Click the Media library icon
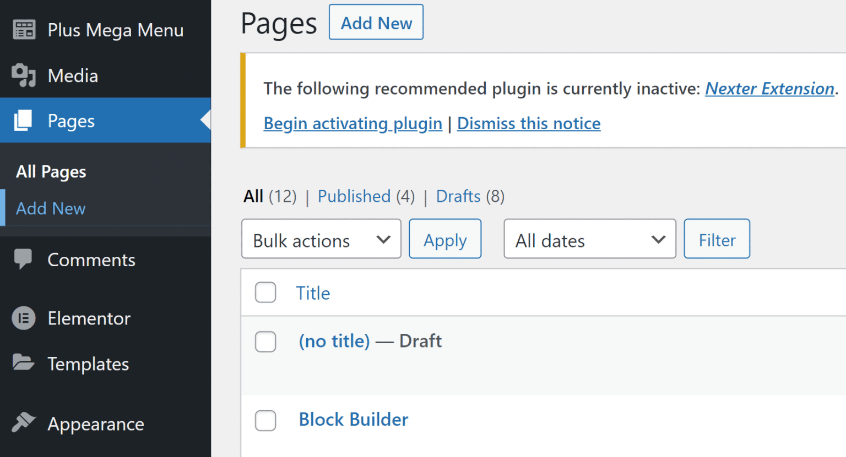The height and width of the screenshot is (457, 846). 24,75
